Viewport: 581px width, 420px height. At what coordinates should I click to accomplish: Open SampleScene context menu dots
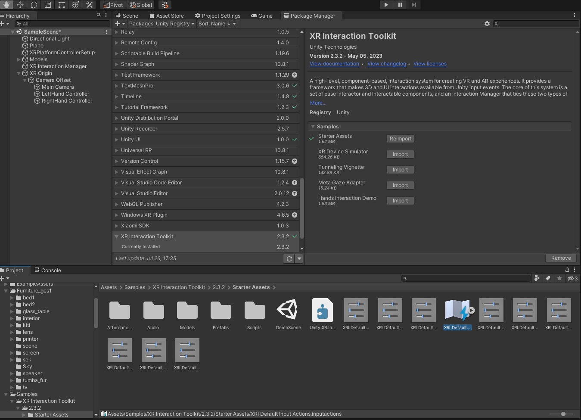pyautogui.click(x=106, y=32)
